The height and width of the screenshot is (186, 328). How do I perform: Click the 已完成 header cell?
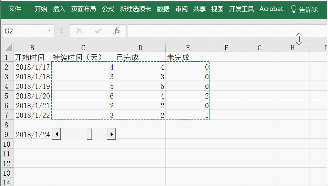[140, 57]
